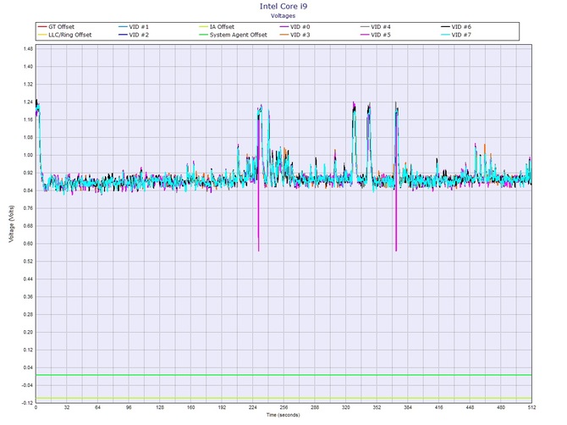Click the black VID #6 legend color line
567x425 pixels.
445,27
